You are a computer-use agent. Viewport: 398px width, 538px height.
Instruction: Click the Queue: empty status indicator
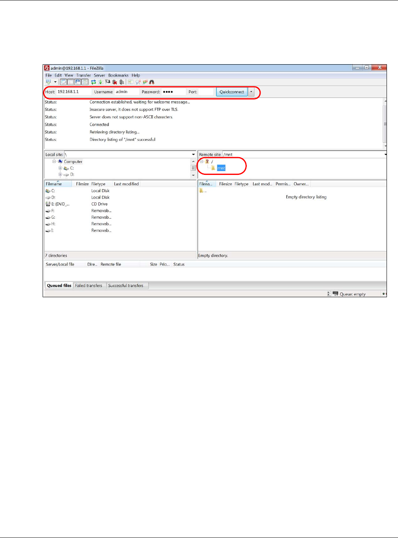tap(353, 294)
